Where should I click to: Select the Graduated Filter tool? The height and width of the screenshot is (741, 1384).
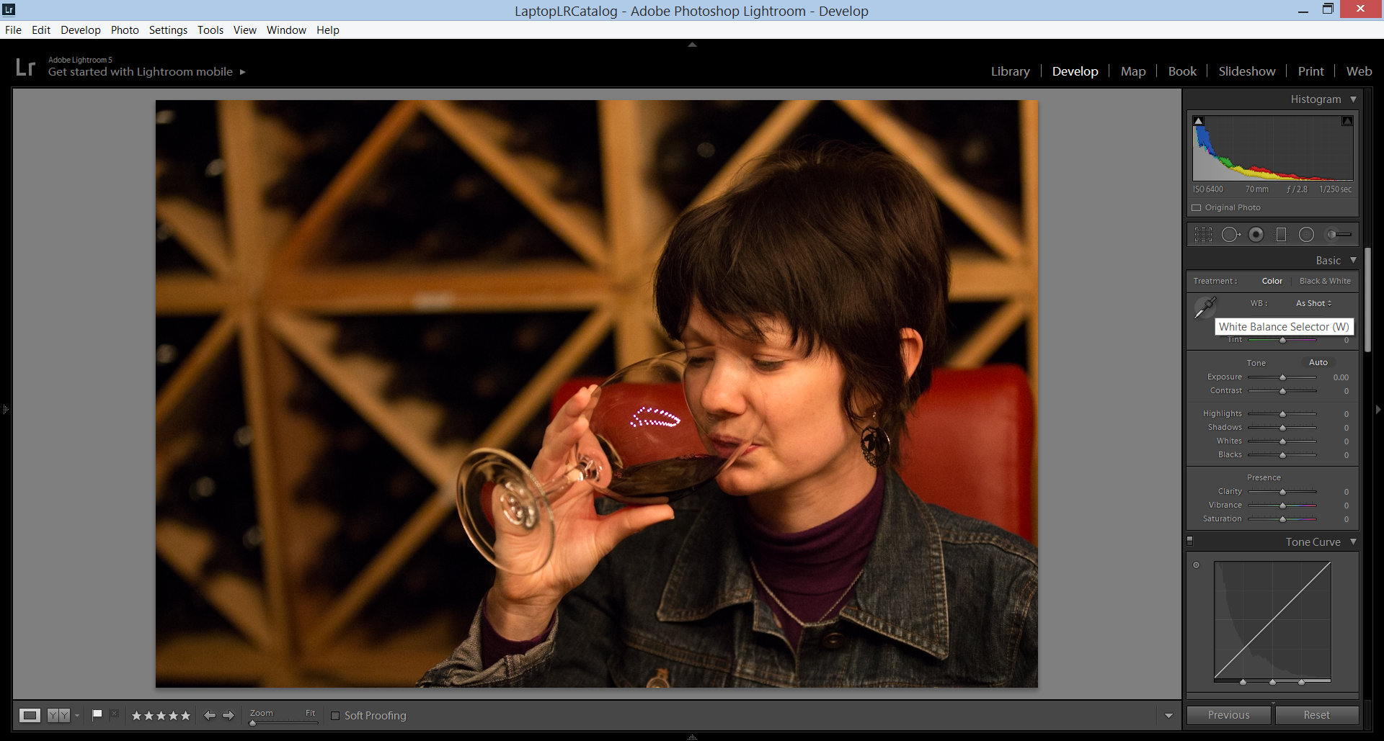[1281, 235]
